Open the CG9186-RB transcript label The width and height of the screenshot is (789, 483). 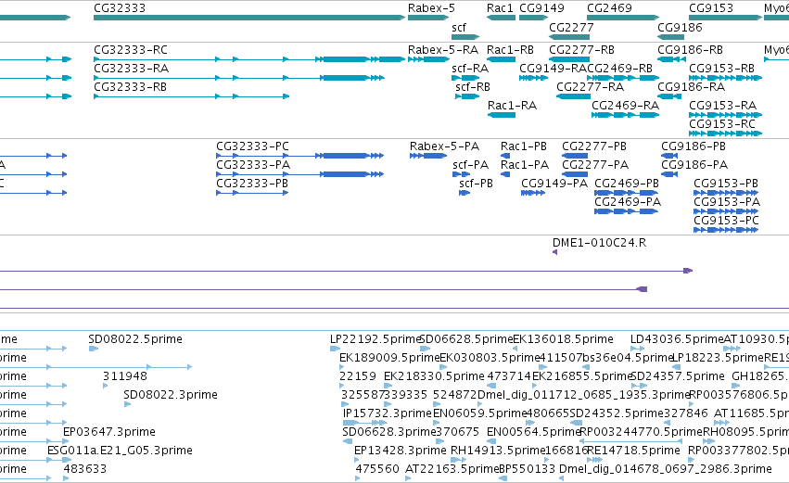tap(691, 50)
